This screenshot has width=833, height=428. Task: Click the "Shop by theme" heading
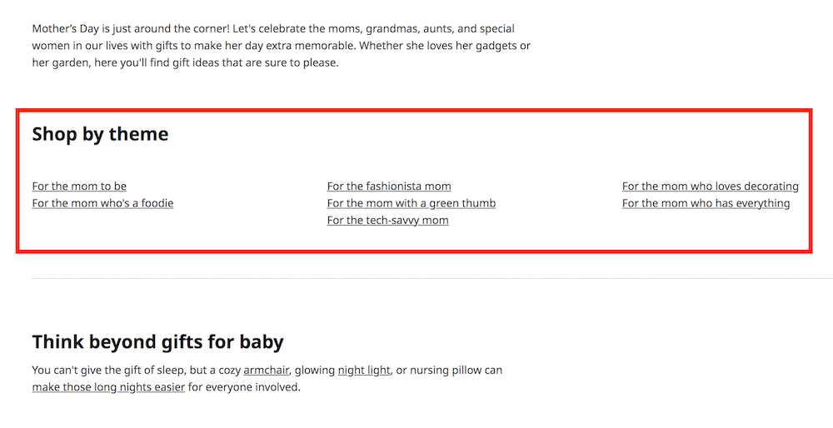100,134
